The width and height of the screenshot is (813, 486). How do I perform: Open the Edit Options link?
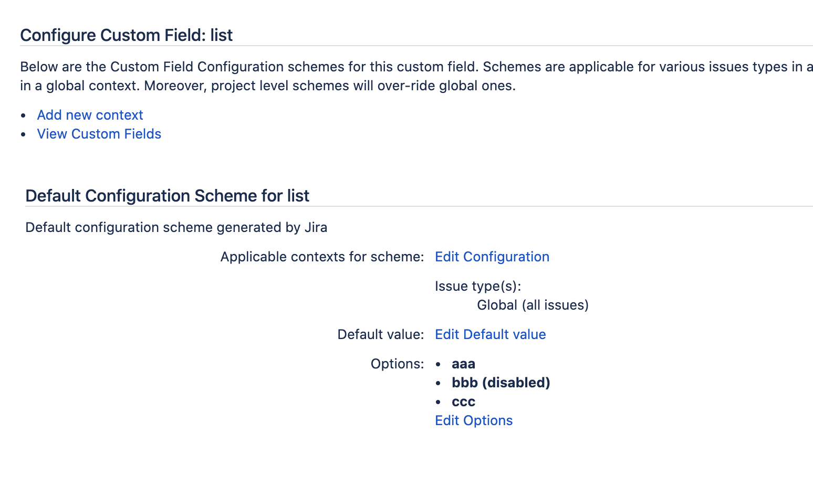473,420
